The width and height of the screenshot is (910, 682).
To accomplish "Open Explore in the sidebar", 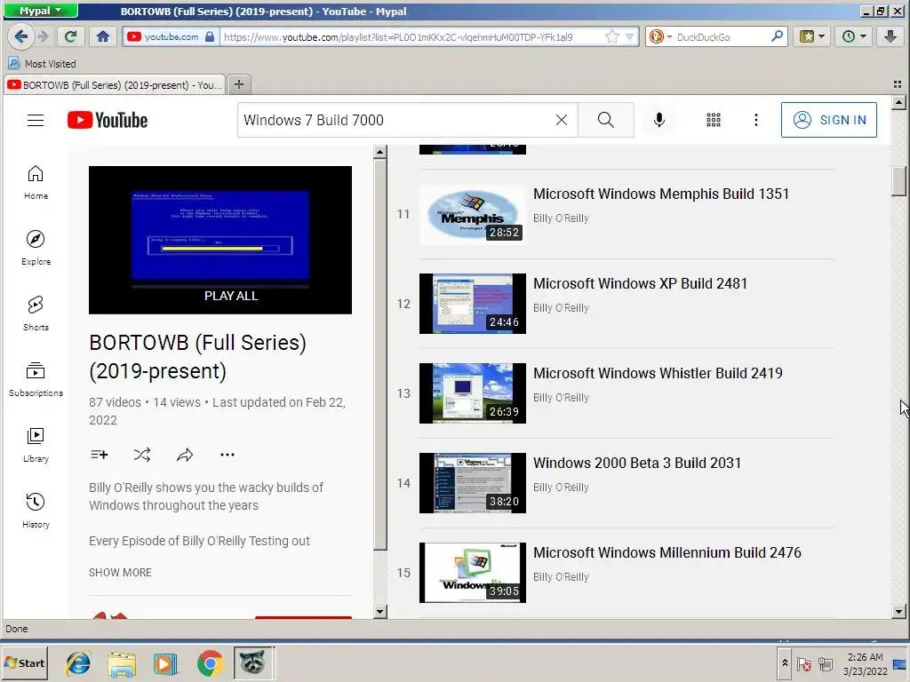I will 36,249.
